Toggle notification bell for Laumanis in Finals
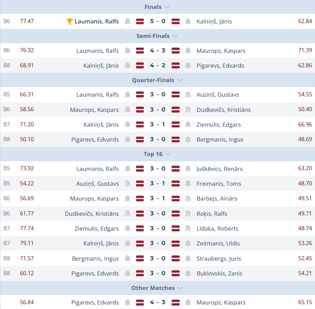 click(x=127, y=21)
